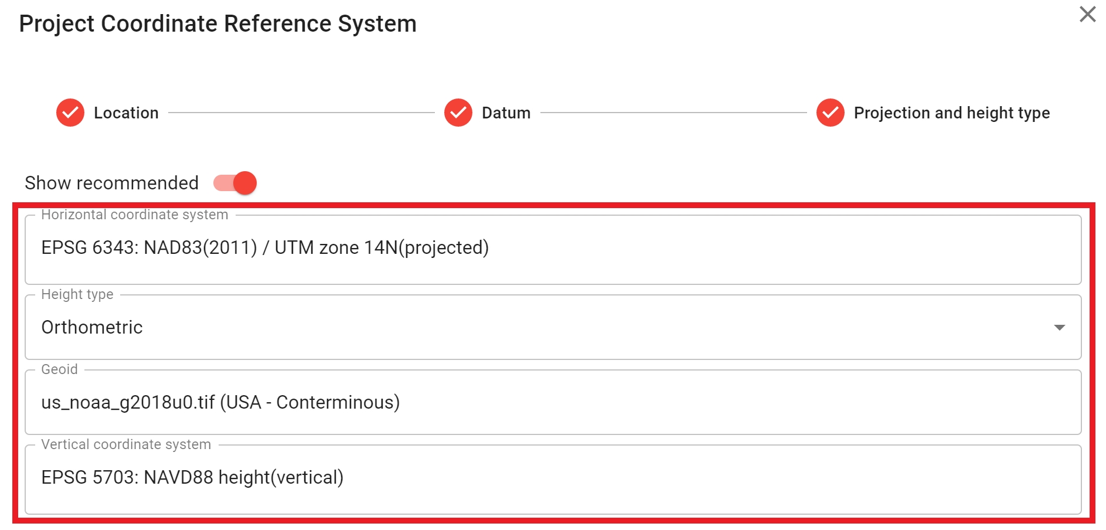The image size is (1106, 530).
Task: Click the Geoid field label
Action: (59, 369)
